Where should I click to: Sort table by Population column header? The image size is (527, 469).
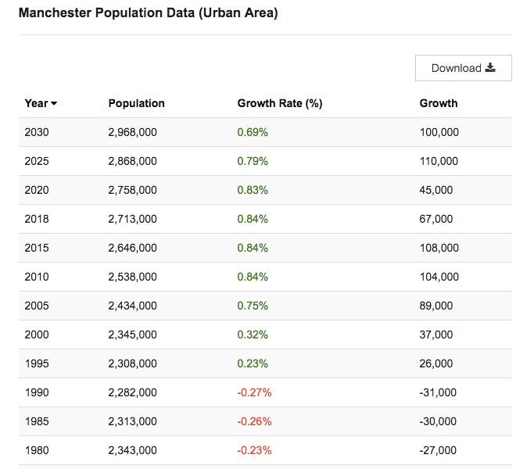coord(136,103)
